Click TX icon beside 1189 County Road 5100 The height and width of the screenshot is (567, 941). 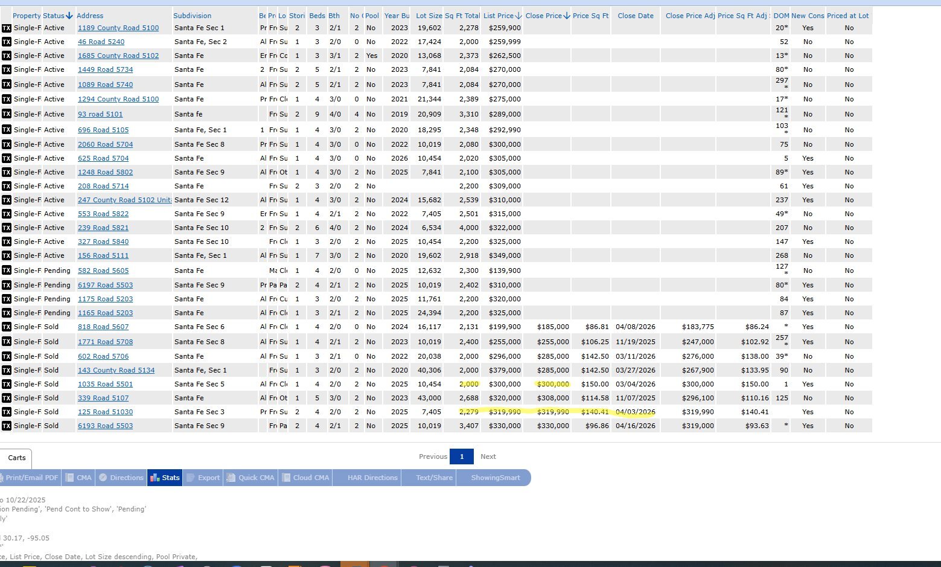pos(6,28)
